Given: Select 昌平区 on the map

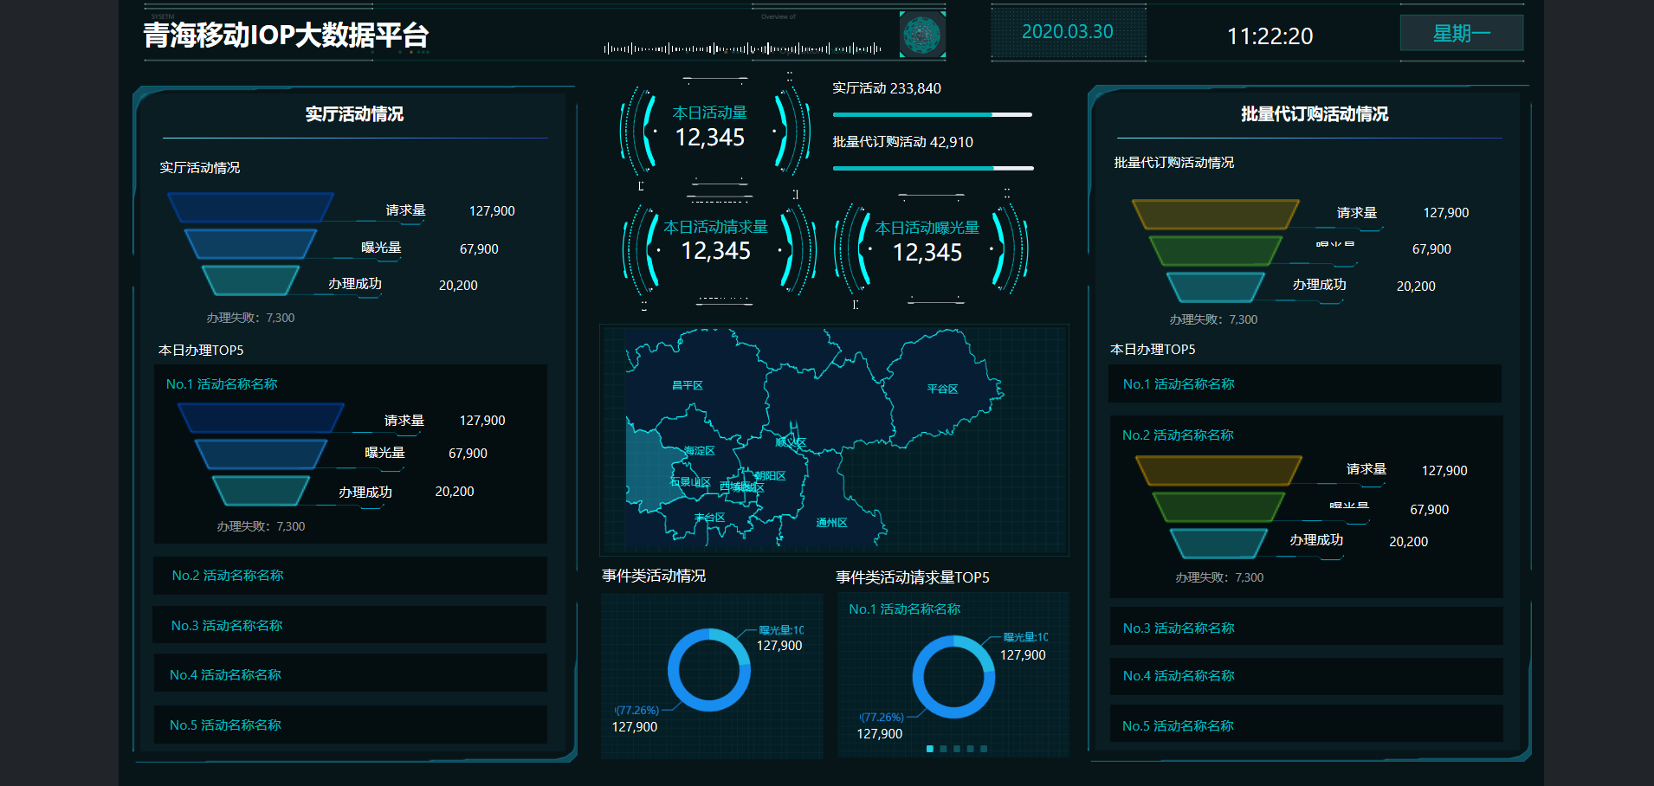Looking at the screenshot, I should coord(688,385).
